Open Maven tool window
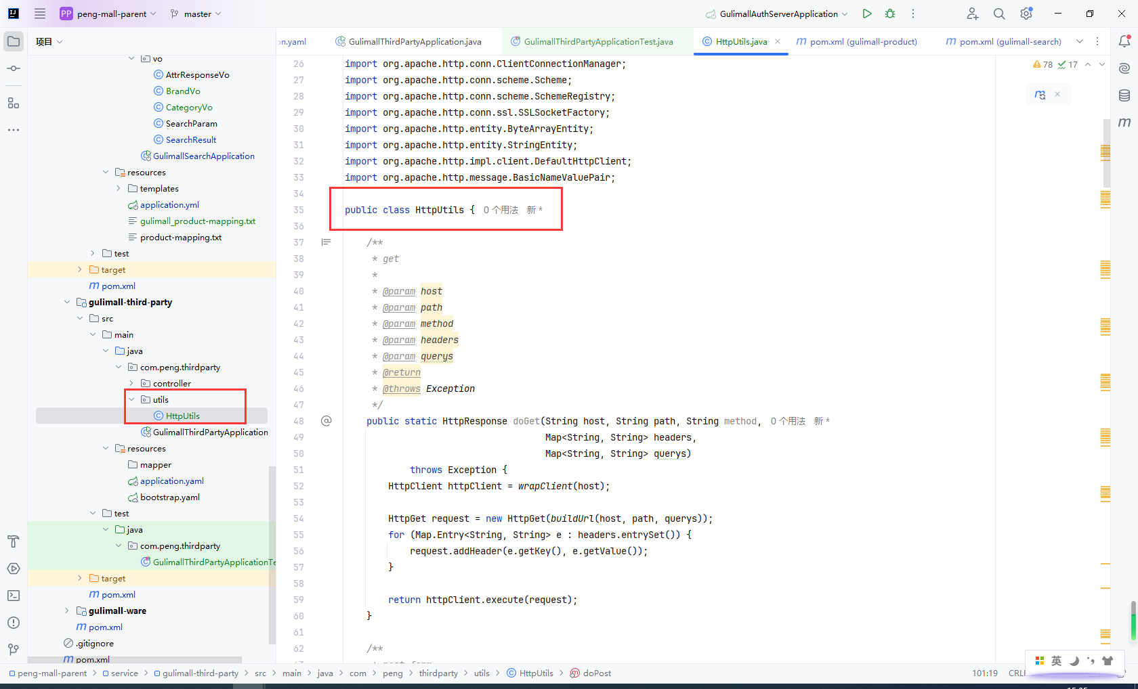 point(1124,123)
